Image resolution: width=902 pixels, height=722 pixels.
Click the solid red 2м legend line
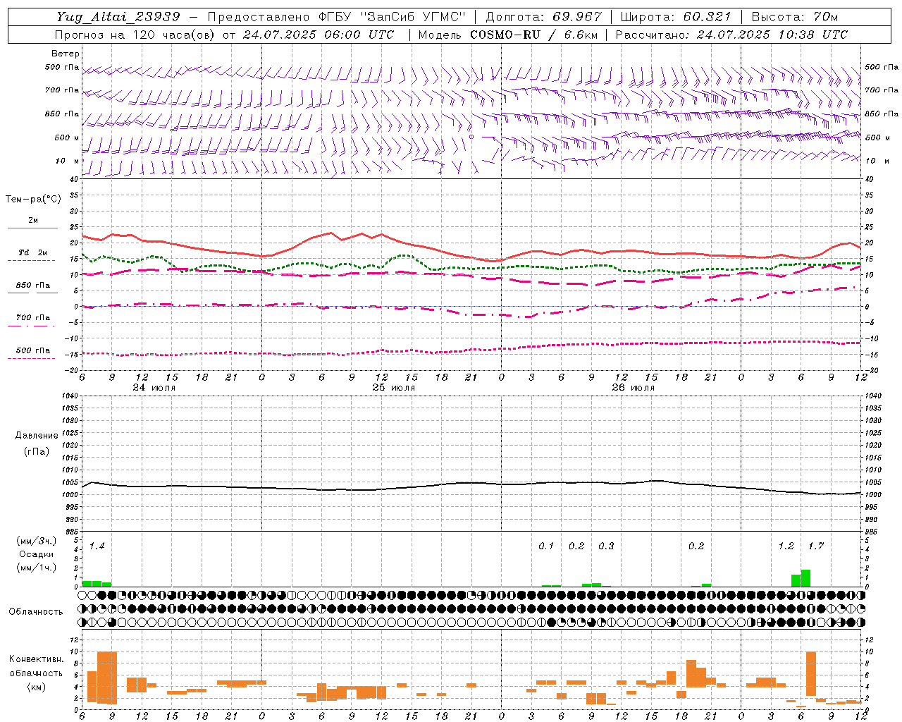[32, 228]
